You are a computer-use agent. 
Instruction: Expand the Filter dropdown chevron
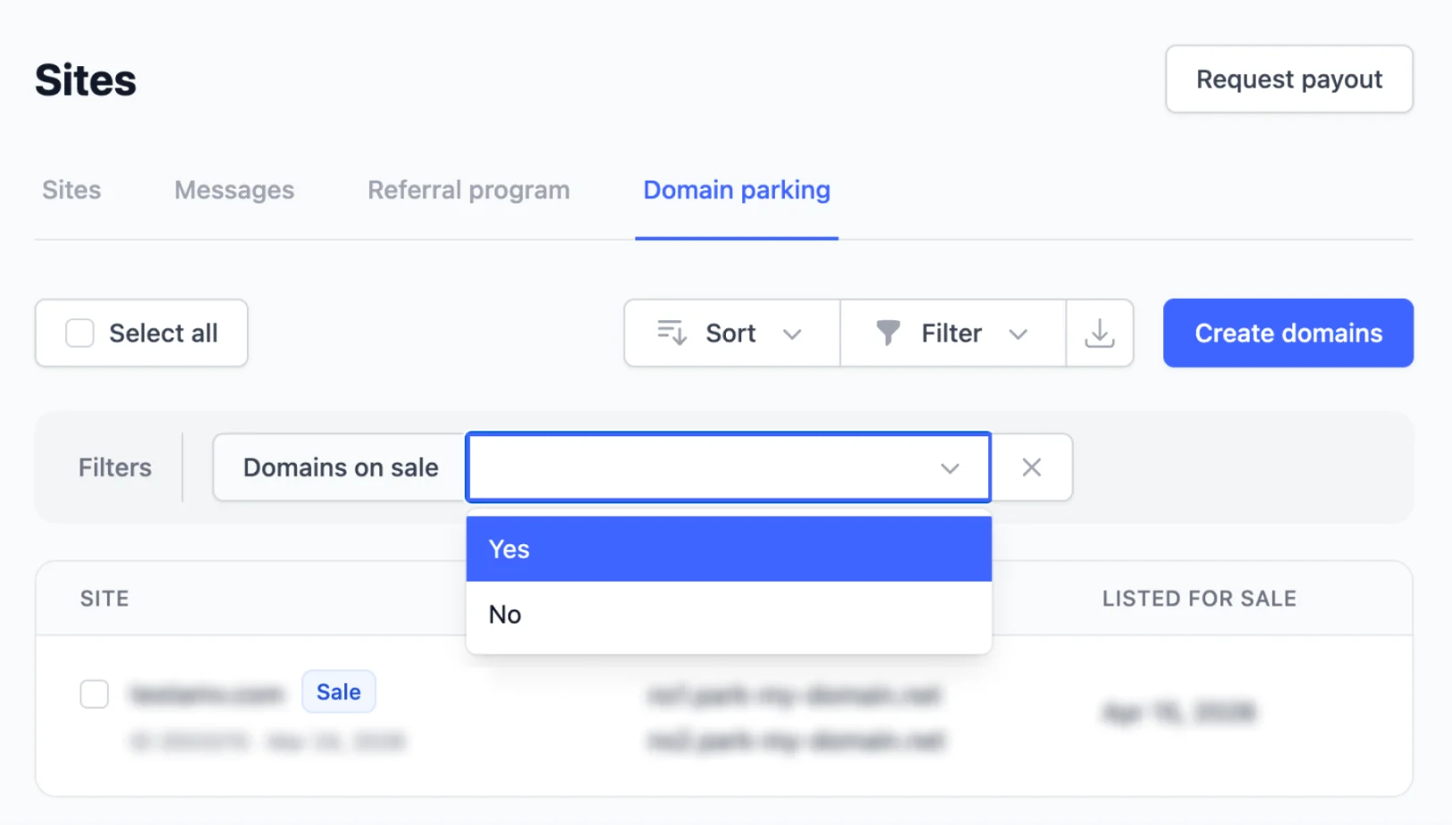1017,334
